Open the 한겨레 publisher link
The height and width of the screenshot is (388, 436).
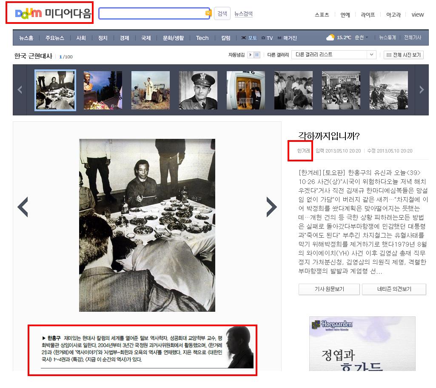(303, 151)
